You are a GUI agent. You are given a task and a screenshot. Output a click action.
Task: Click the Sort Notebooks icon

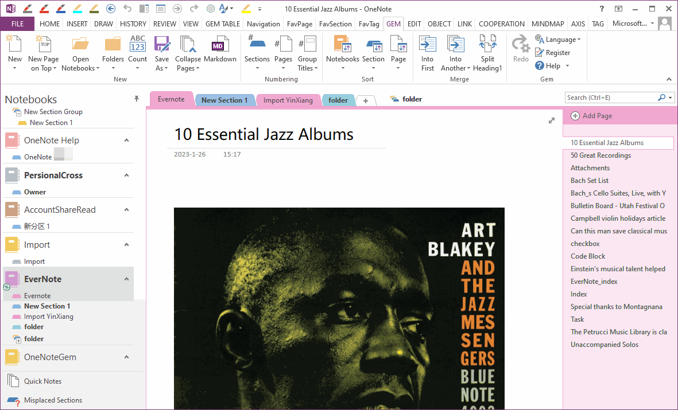click(343, 44)
